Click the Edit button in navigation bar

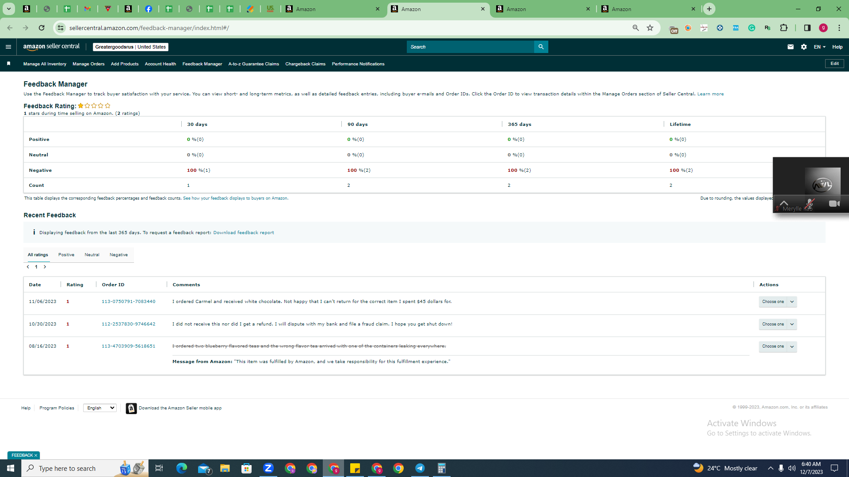click(x=834, y=64)
